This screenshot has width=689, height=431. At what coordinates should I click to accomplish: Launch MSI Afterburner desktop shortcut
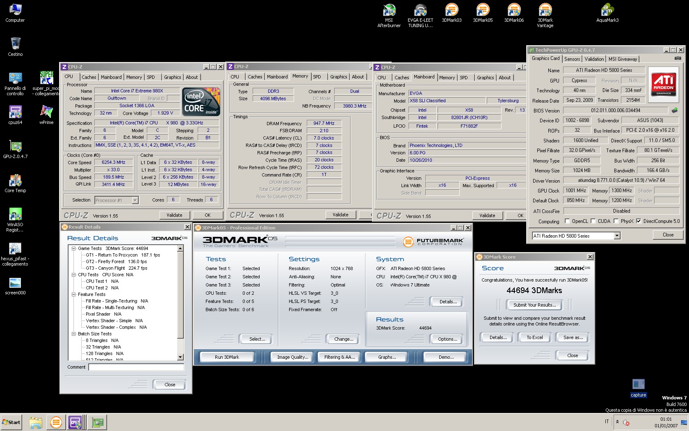pos(389,15)
